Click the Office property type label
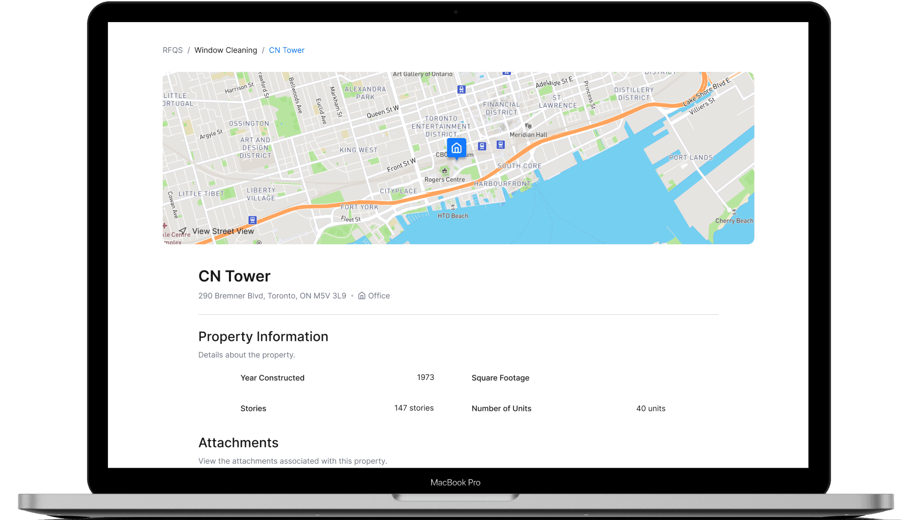Screen dimensions: 909x520 click(x=379, y=296)
